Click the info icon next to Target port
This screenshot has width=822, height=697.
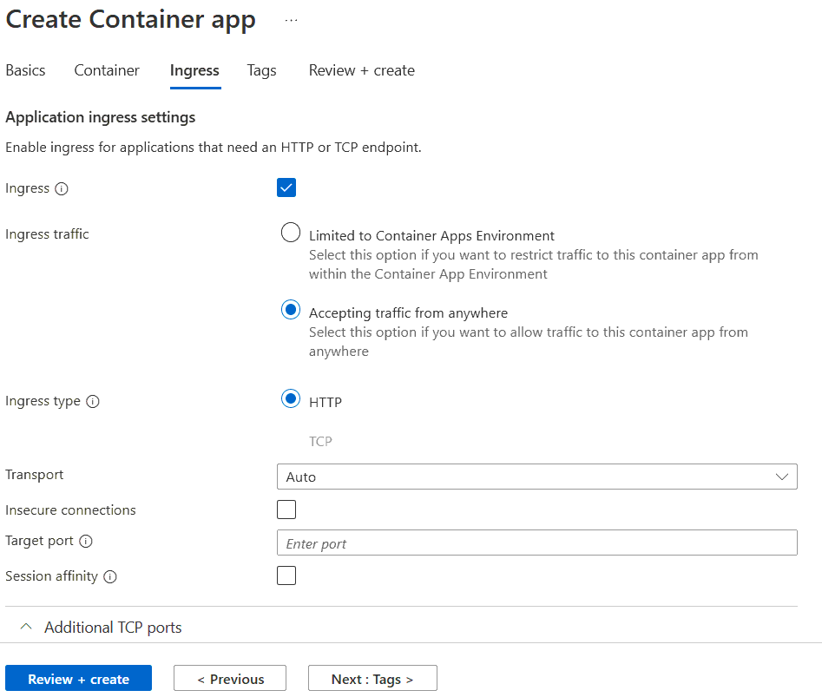88,541
